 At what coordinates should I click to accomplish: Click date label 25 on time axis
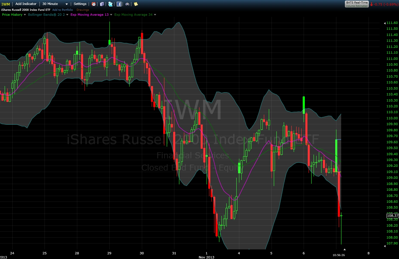coord(44,253)
